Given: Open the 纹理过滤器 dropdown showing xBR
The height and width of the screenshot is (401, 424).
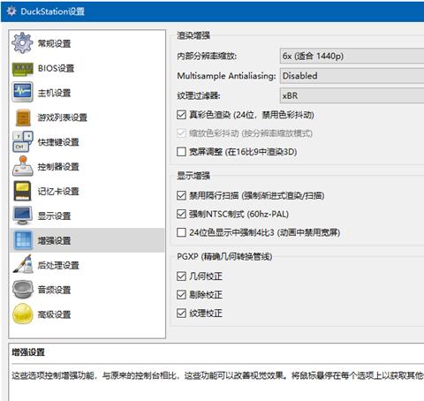Looking at the screenshot, I should tap(352, 95).
